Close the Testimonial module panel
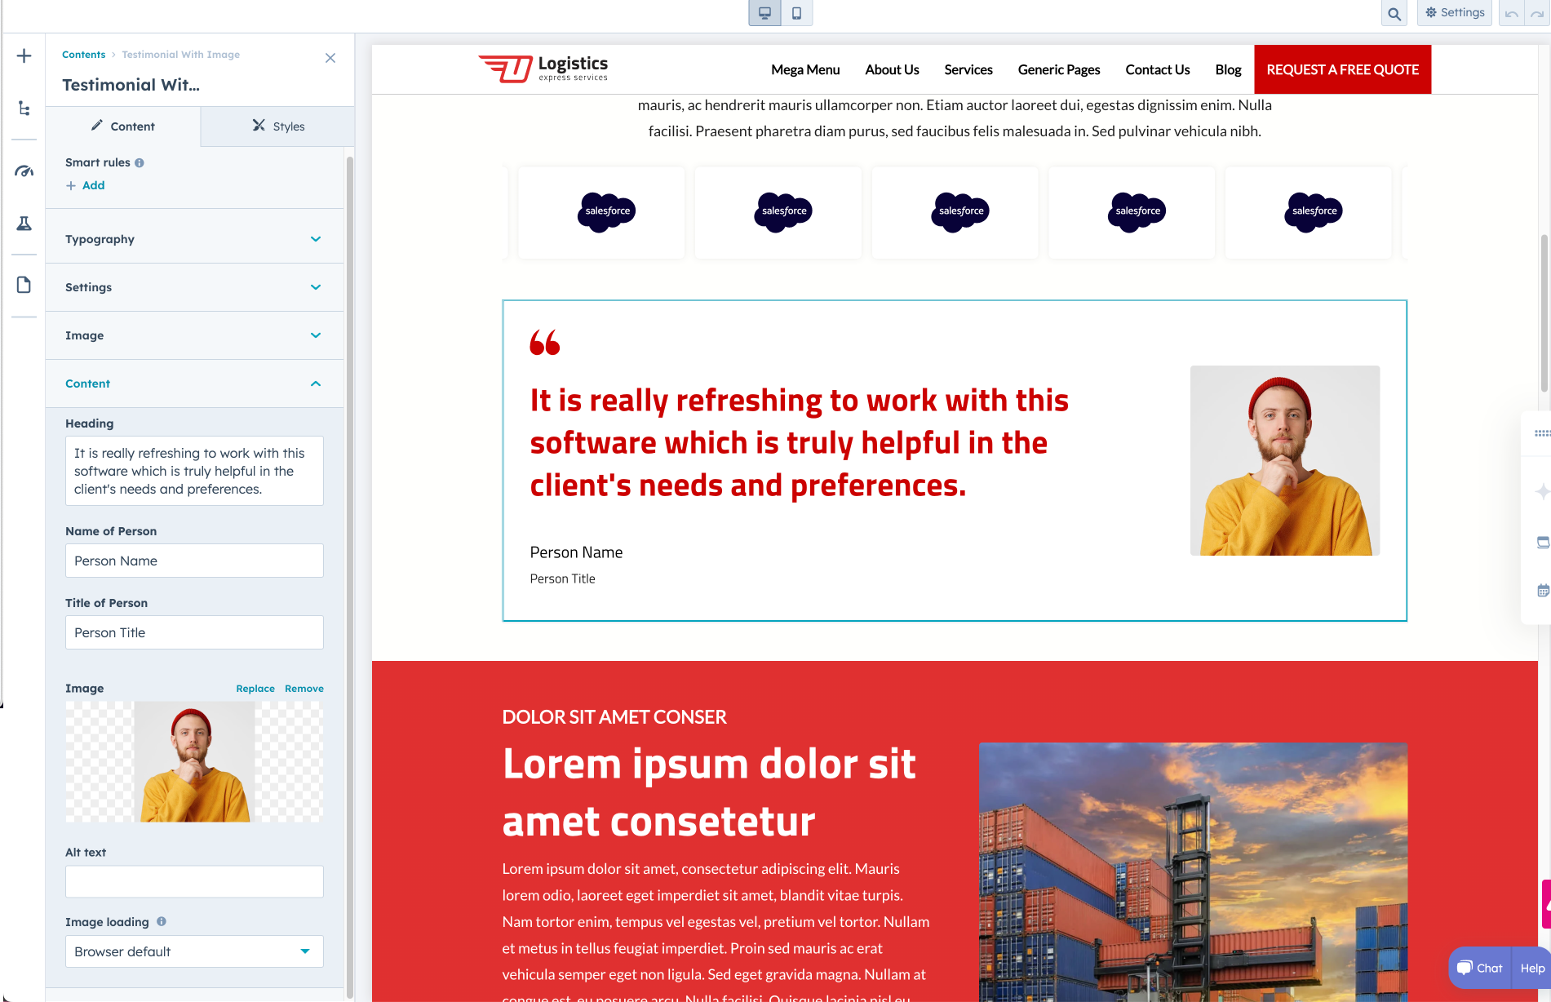The width and height of the screenshot is (1551, 1002). (330, 58)
